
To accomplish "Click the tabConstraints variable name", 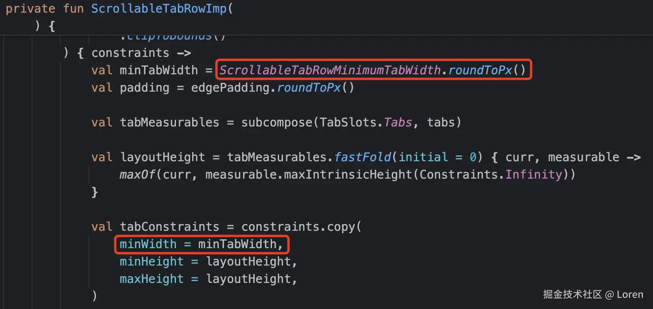I will [x=169, y=227].
